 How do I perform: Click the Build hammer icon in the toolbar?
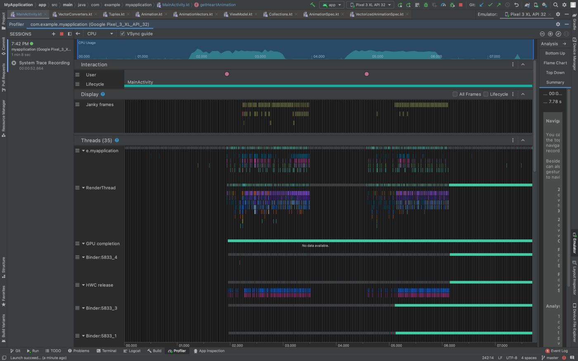click(x=313, y=5)
